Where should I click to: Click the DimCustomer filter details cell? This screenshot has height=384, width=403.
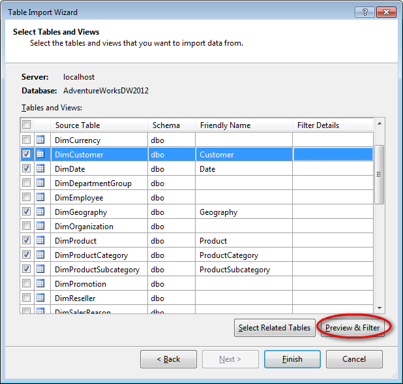tap(333, 154)
